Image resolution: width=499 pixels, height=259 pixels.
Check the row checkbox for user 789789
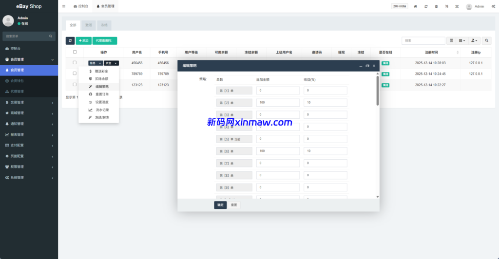pos(75,74)
